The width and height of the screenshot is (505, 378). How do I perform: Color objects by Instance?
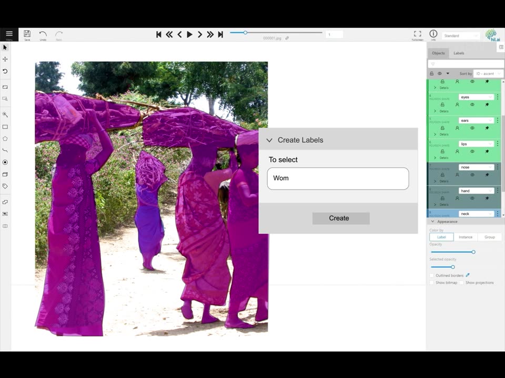click(466, 237)
